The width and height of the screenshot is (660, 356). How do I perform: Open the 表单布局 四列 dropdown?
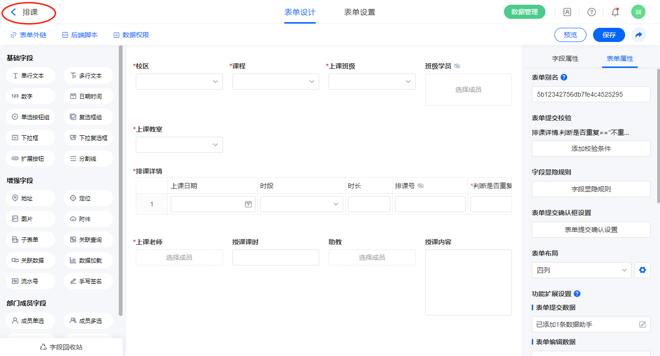click(581, 270)
